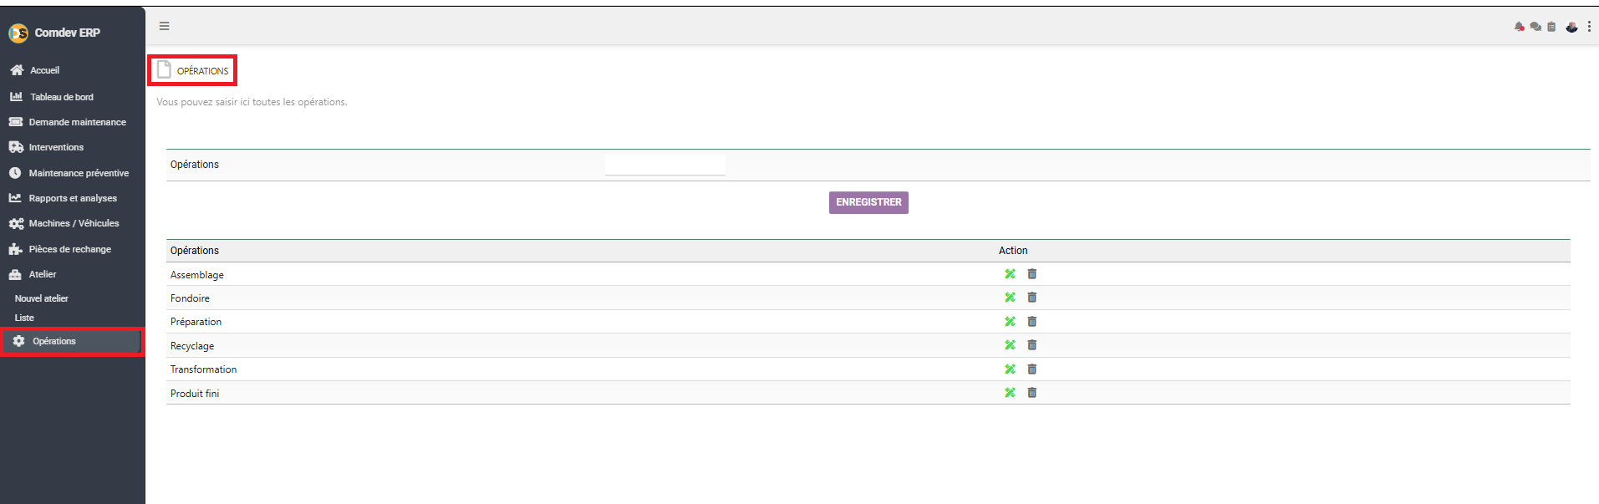
Task: Click the Assemblage row text
Action: [x=197, y=275]
